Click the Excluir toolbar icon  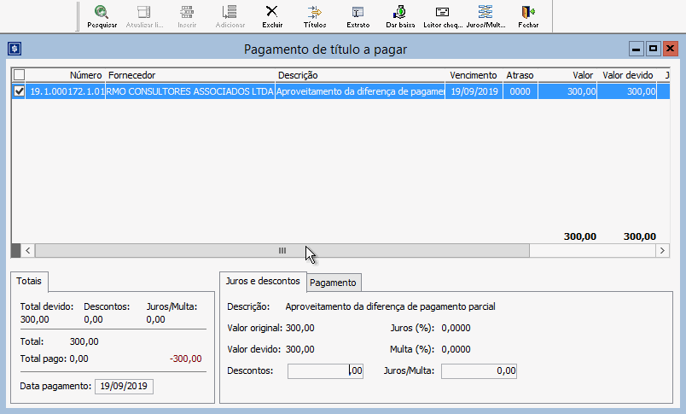pos(272,15)
